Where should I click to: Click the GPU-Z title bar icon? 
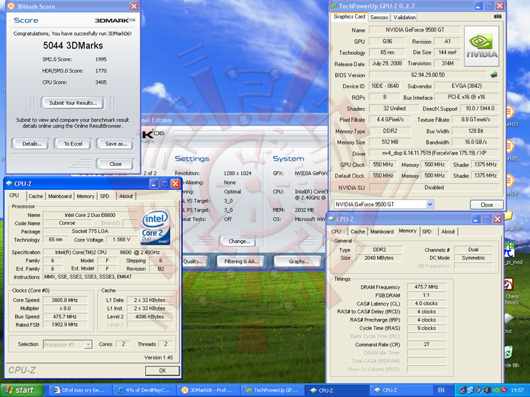tap(334, 6)
